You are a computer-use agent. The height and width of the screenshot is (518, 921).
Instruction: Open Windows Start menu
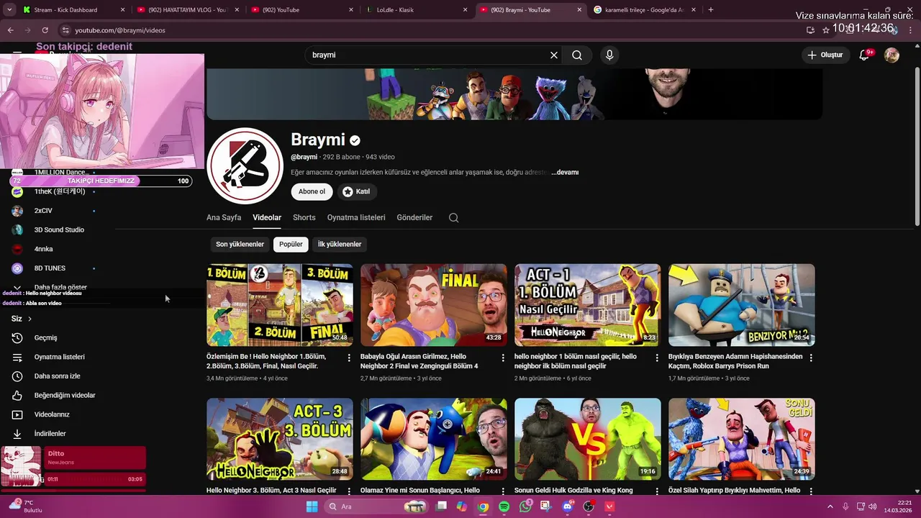312,506
